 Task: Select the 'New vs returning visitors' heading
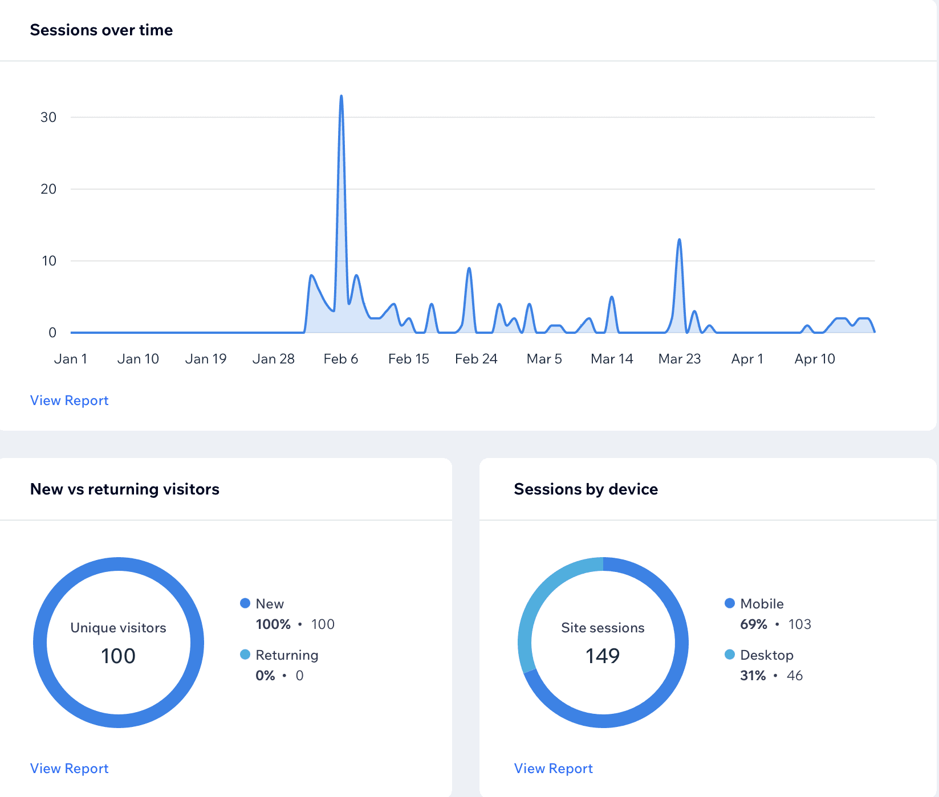point(125,489)
